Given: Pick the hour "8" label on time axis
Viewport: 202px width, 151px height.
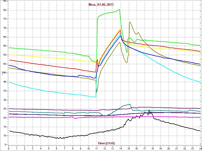Looking at the screenshot, I should point(73,148).
